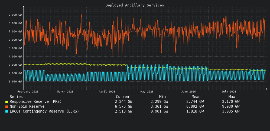The height and width of the screenshot is (131, 270).
Task: Click the orange Non-Spin Reserve legend swatch
Action: coord(6,107)
